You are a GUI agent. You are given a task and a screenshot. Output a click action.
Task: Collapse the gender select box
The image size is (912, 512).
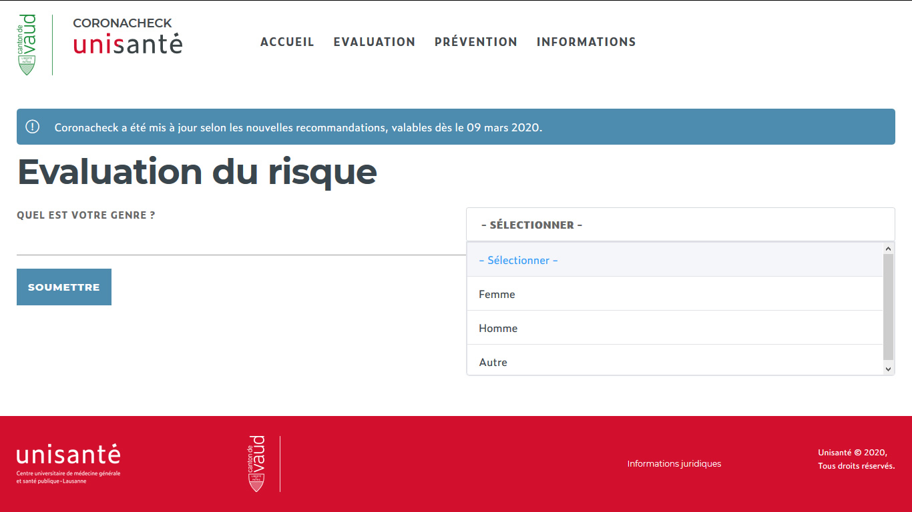680,225
